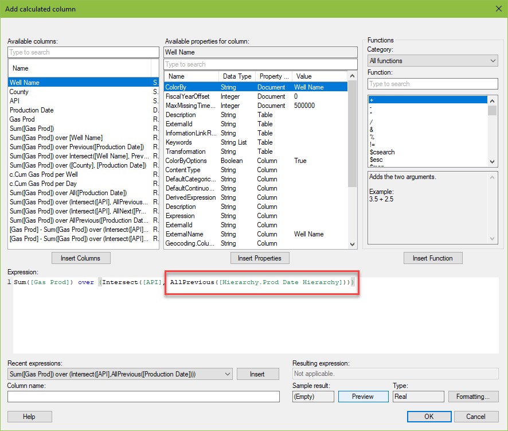Screen dimensions: 508x431
Task: Focus the Available columns search box
Action: (83, 52)
